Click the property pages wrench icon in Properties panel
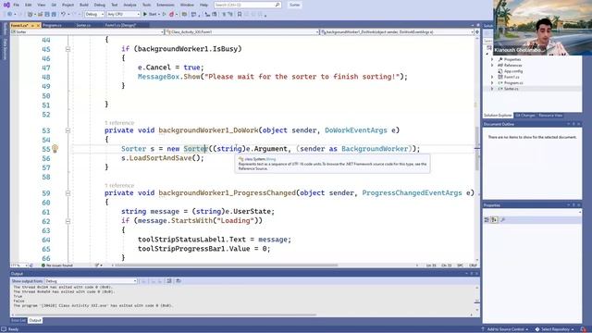The width and height of the screenshot is (592, 333). pos(502,220)
